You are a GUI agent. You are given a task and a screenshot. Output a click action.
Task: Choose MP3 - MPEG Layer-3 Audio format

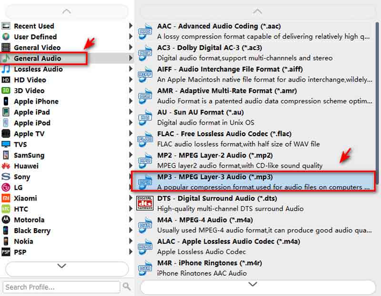(254, 182)
